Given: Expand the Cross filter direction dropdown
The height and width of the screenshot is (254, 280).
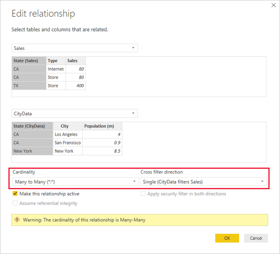Looking at the screenshot, I should [x=203, y=182].
